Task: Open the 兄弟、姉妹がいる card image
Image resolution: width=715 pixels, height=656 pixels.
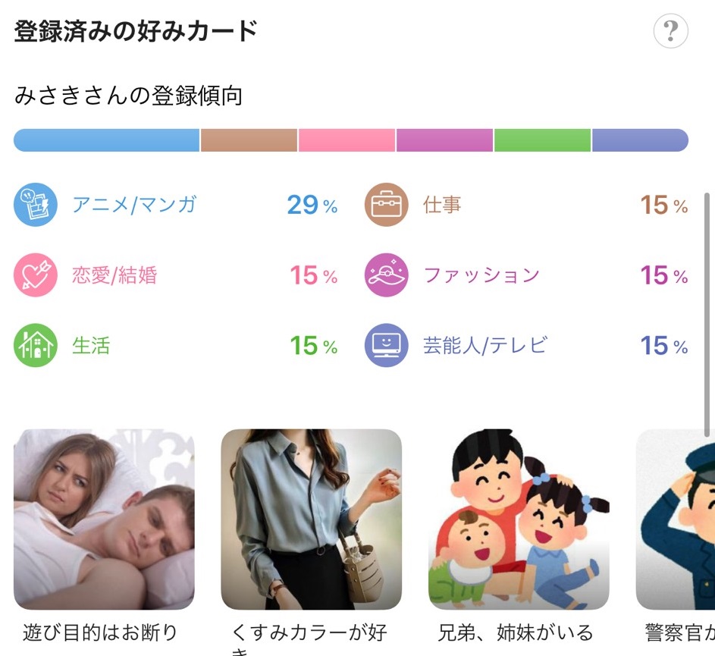Action: (519, 519)
